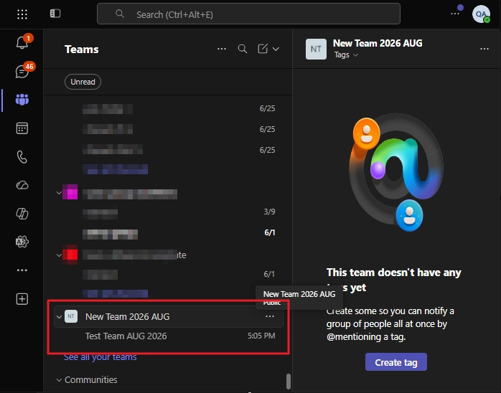This screenshot has height=393, width=501.
Task: Click the Communities label
Action: [91, 379]
